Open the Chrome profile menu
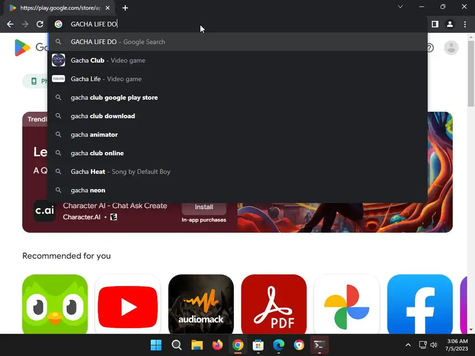475x356 pixels. pyautogui.click(x=450, y=24)
